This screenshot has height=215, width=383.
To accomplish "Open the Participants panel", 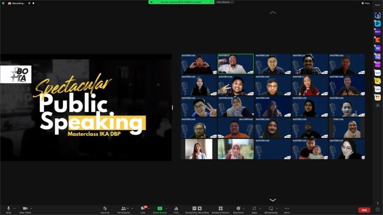I will tap(123, 209).
